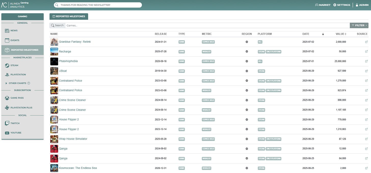Click the magnifier icon in top search bar
The image size is (371, 173).
pos(57,5)
